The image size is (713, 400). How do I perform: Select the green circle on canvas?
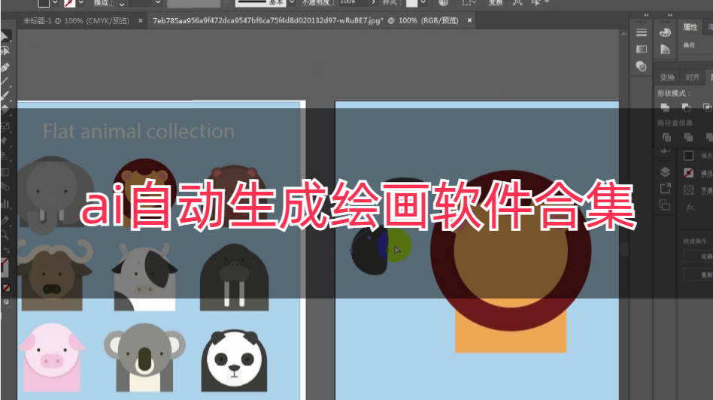(399, 245)
